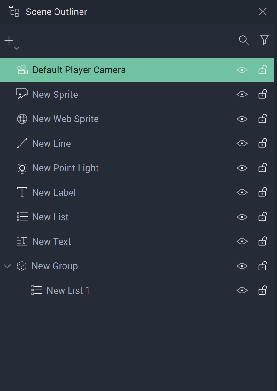The image size is (277, 391).
Task: Hide the New Sprite object
Action: click(242, 94)
